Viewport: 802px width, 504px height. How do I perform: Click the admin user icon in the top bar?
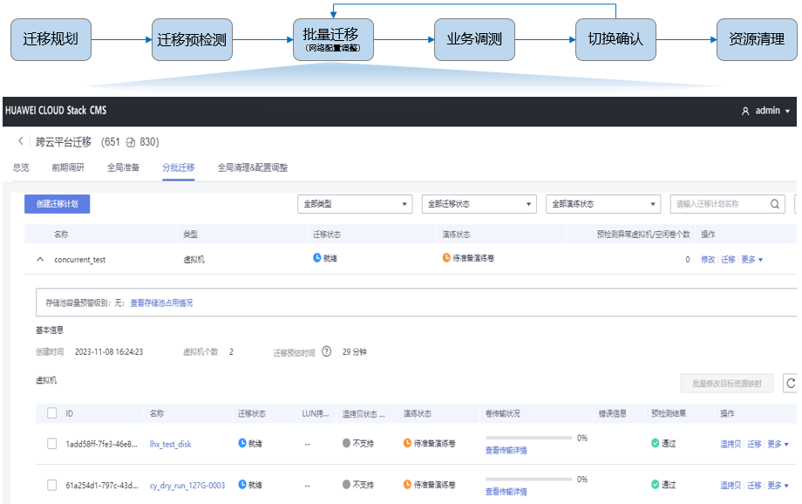745,112
